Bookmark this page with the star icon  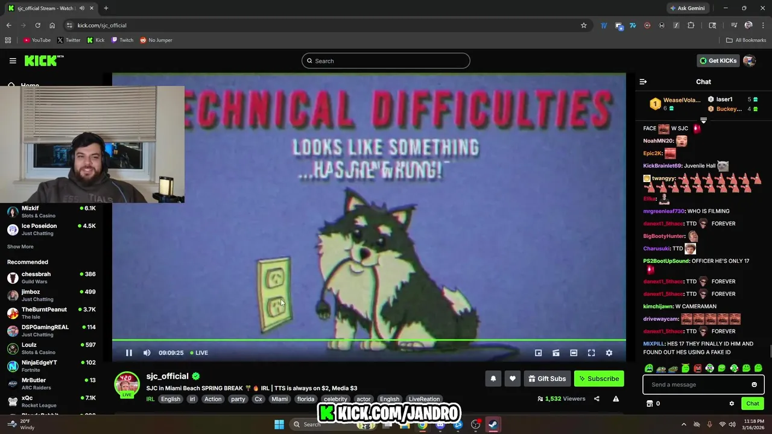pyautogui.click(x=583, y=25)
